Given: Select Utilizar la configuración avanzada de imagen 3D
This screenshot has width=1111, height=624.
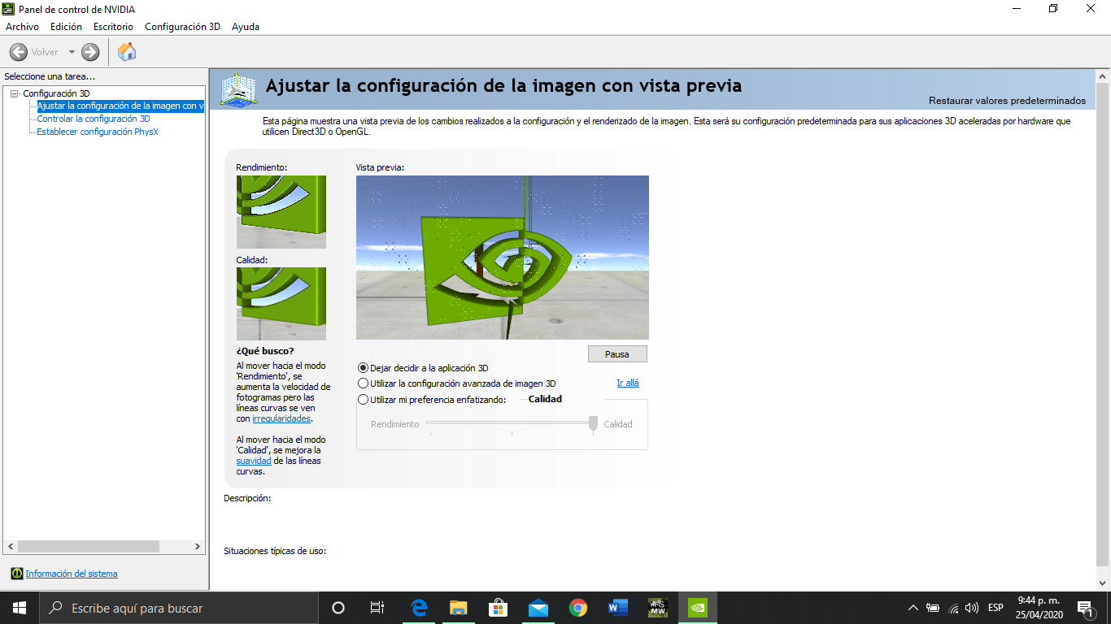Looking at the screenshot, I should point(457,383).
